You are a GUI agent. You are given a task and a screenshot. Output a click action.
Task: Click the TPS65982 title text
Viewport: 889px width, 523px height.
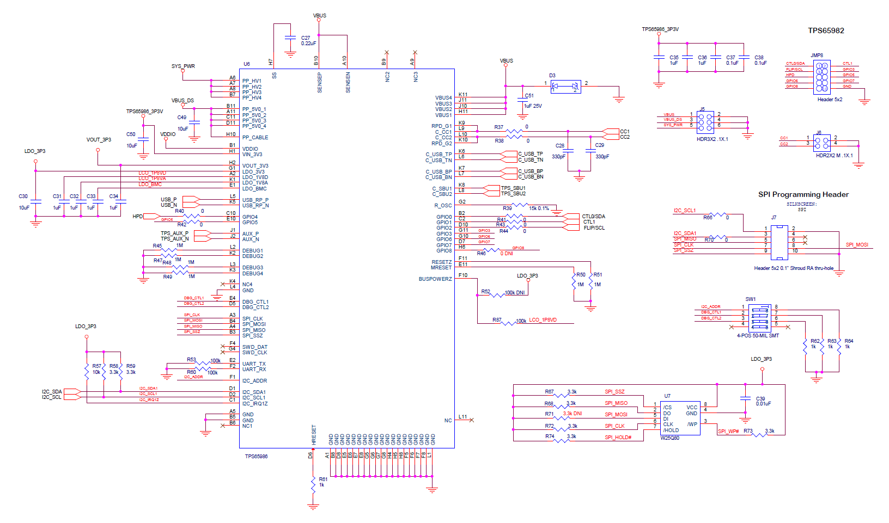coord(826,31)
